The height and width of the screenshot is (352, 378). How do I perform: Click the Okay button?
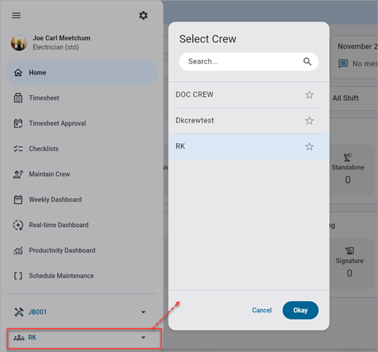[300, 310]
